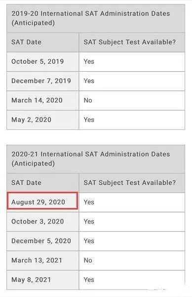The width and height of the screenshot is (192, 297).
Task: Select the October 5, 2019 date cell
Action: (x=43, y=62)
